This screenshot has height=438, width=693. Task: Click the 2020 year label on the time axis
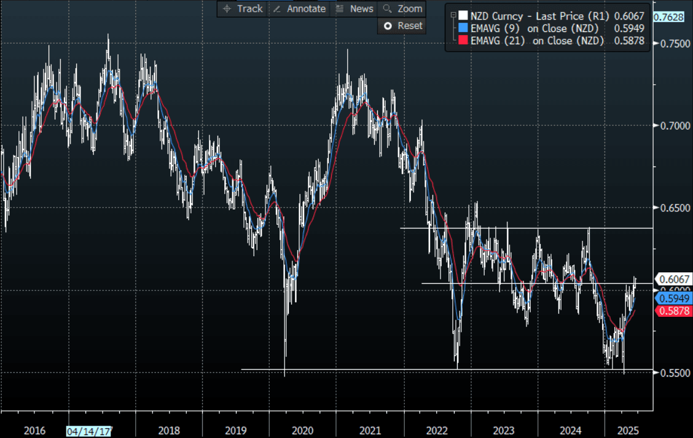[x=303, y=431]
